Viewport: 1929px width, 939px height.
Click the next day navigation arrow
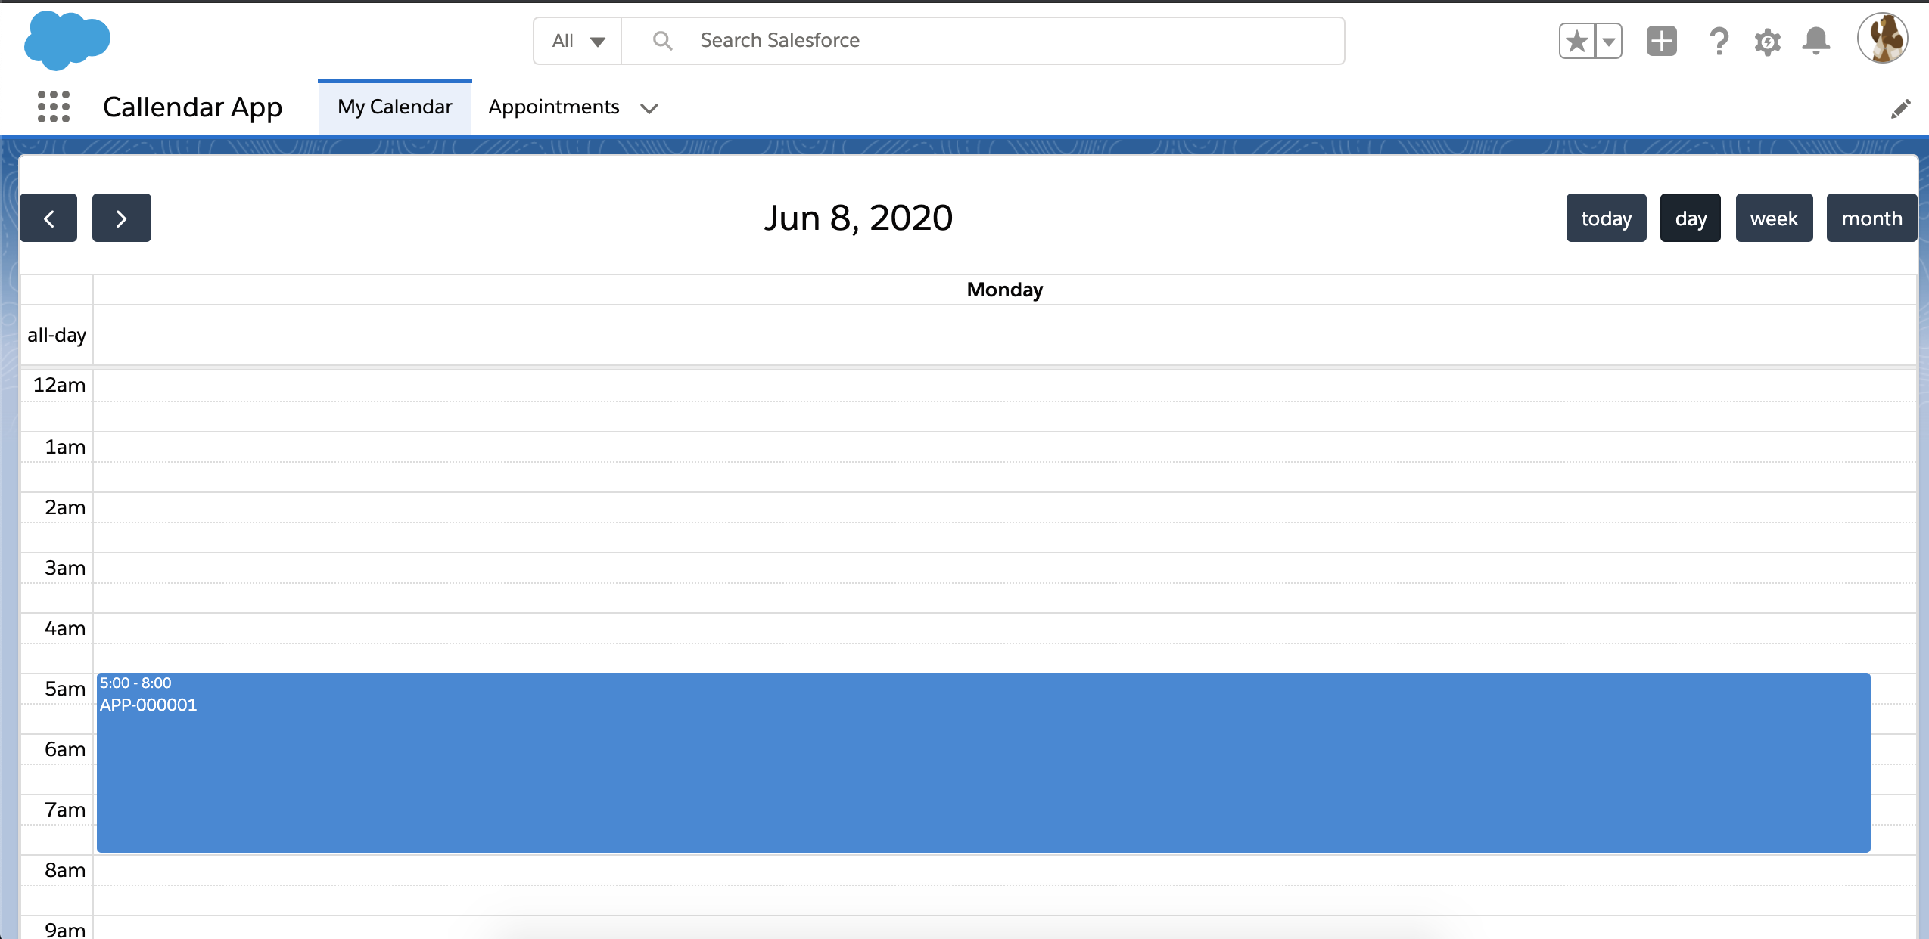120,218
